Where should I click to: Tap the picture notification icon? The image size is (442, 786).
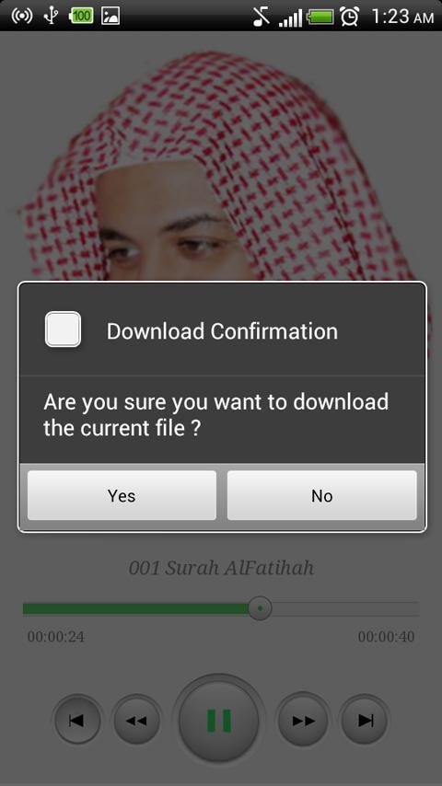click(x=110, y=16)
